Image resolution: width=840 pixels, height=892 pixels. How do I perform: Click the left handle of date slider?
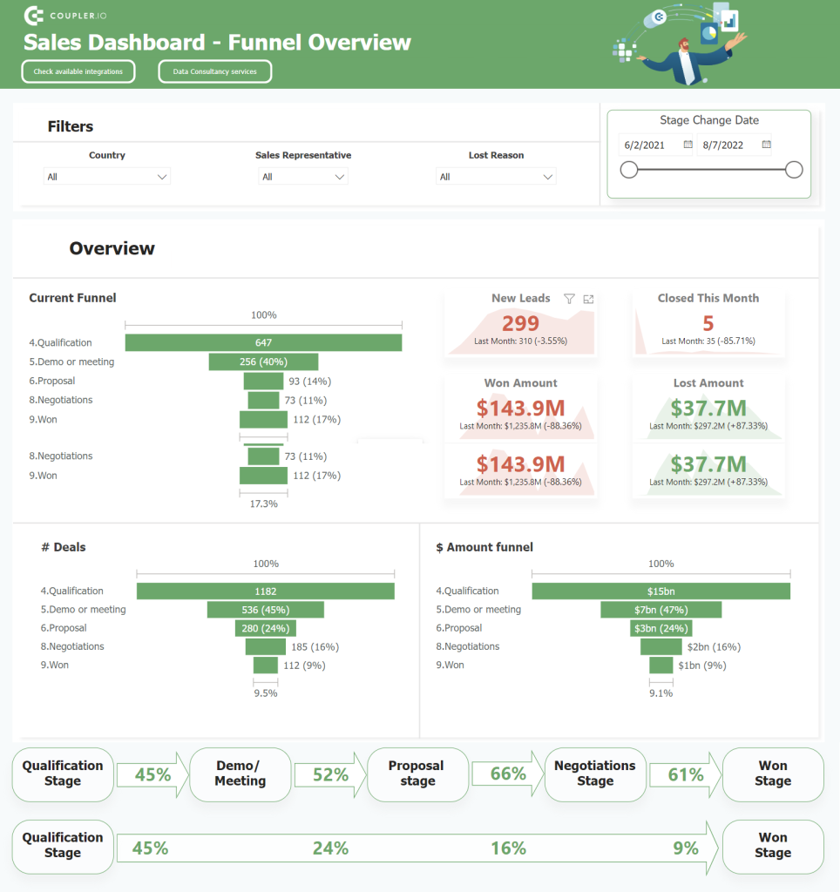(x=628, y=170)
